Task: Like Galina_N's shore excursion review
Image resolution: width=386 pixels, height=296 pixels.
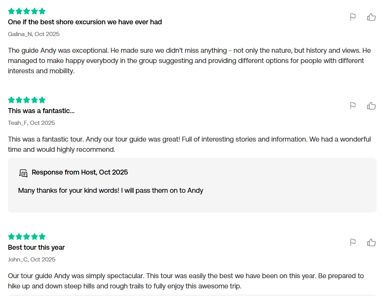Action: pyautogui.click(x=371, y=17)
